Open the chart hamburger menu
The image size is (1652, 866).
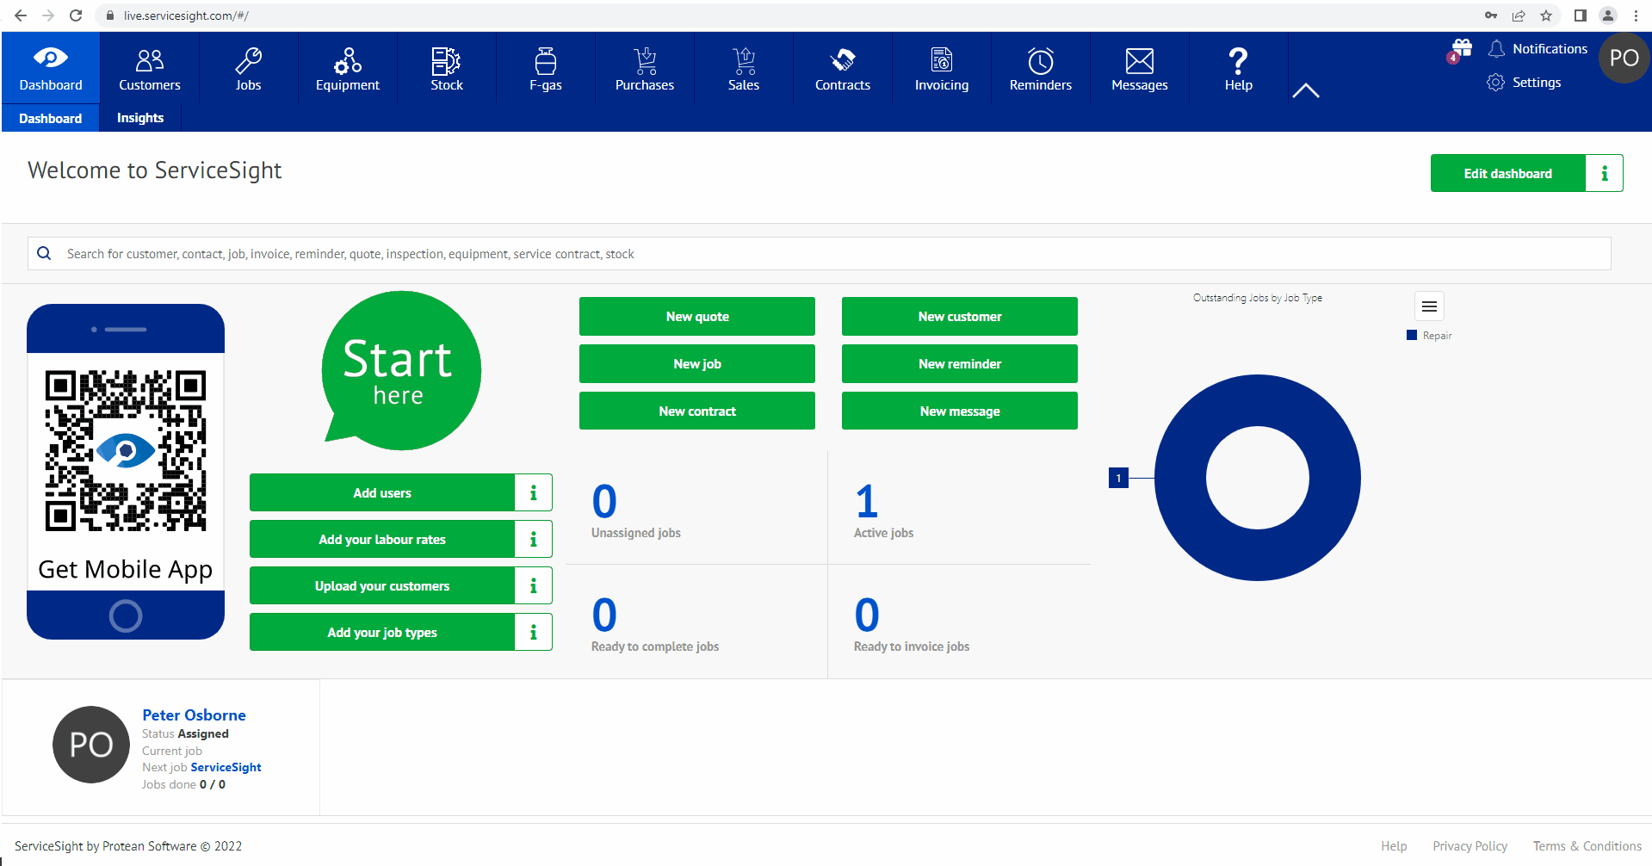pyautogui.click(x=1429, y=306)
